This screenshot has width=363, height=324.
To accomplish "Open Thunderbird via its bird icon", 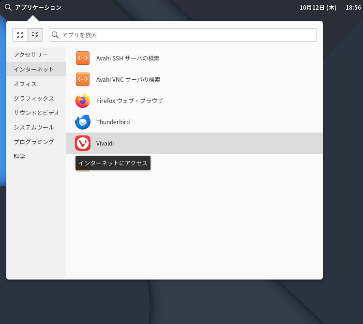I will pyautogui.click(x=83, y=122).
